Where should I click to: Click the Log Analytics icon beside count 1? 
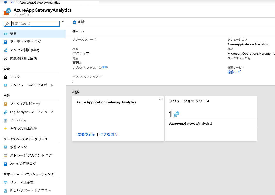coord(177,114)
